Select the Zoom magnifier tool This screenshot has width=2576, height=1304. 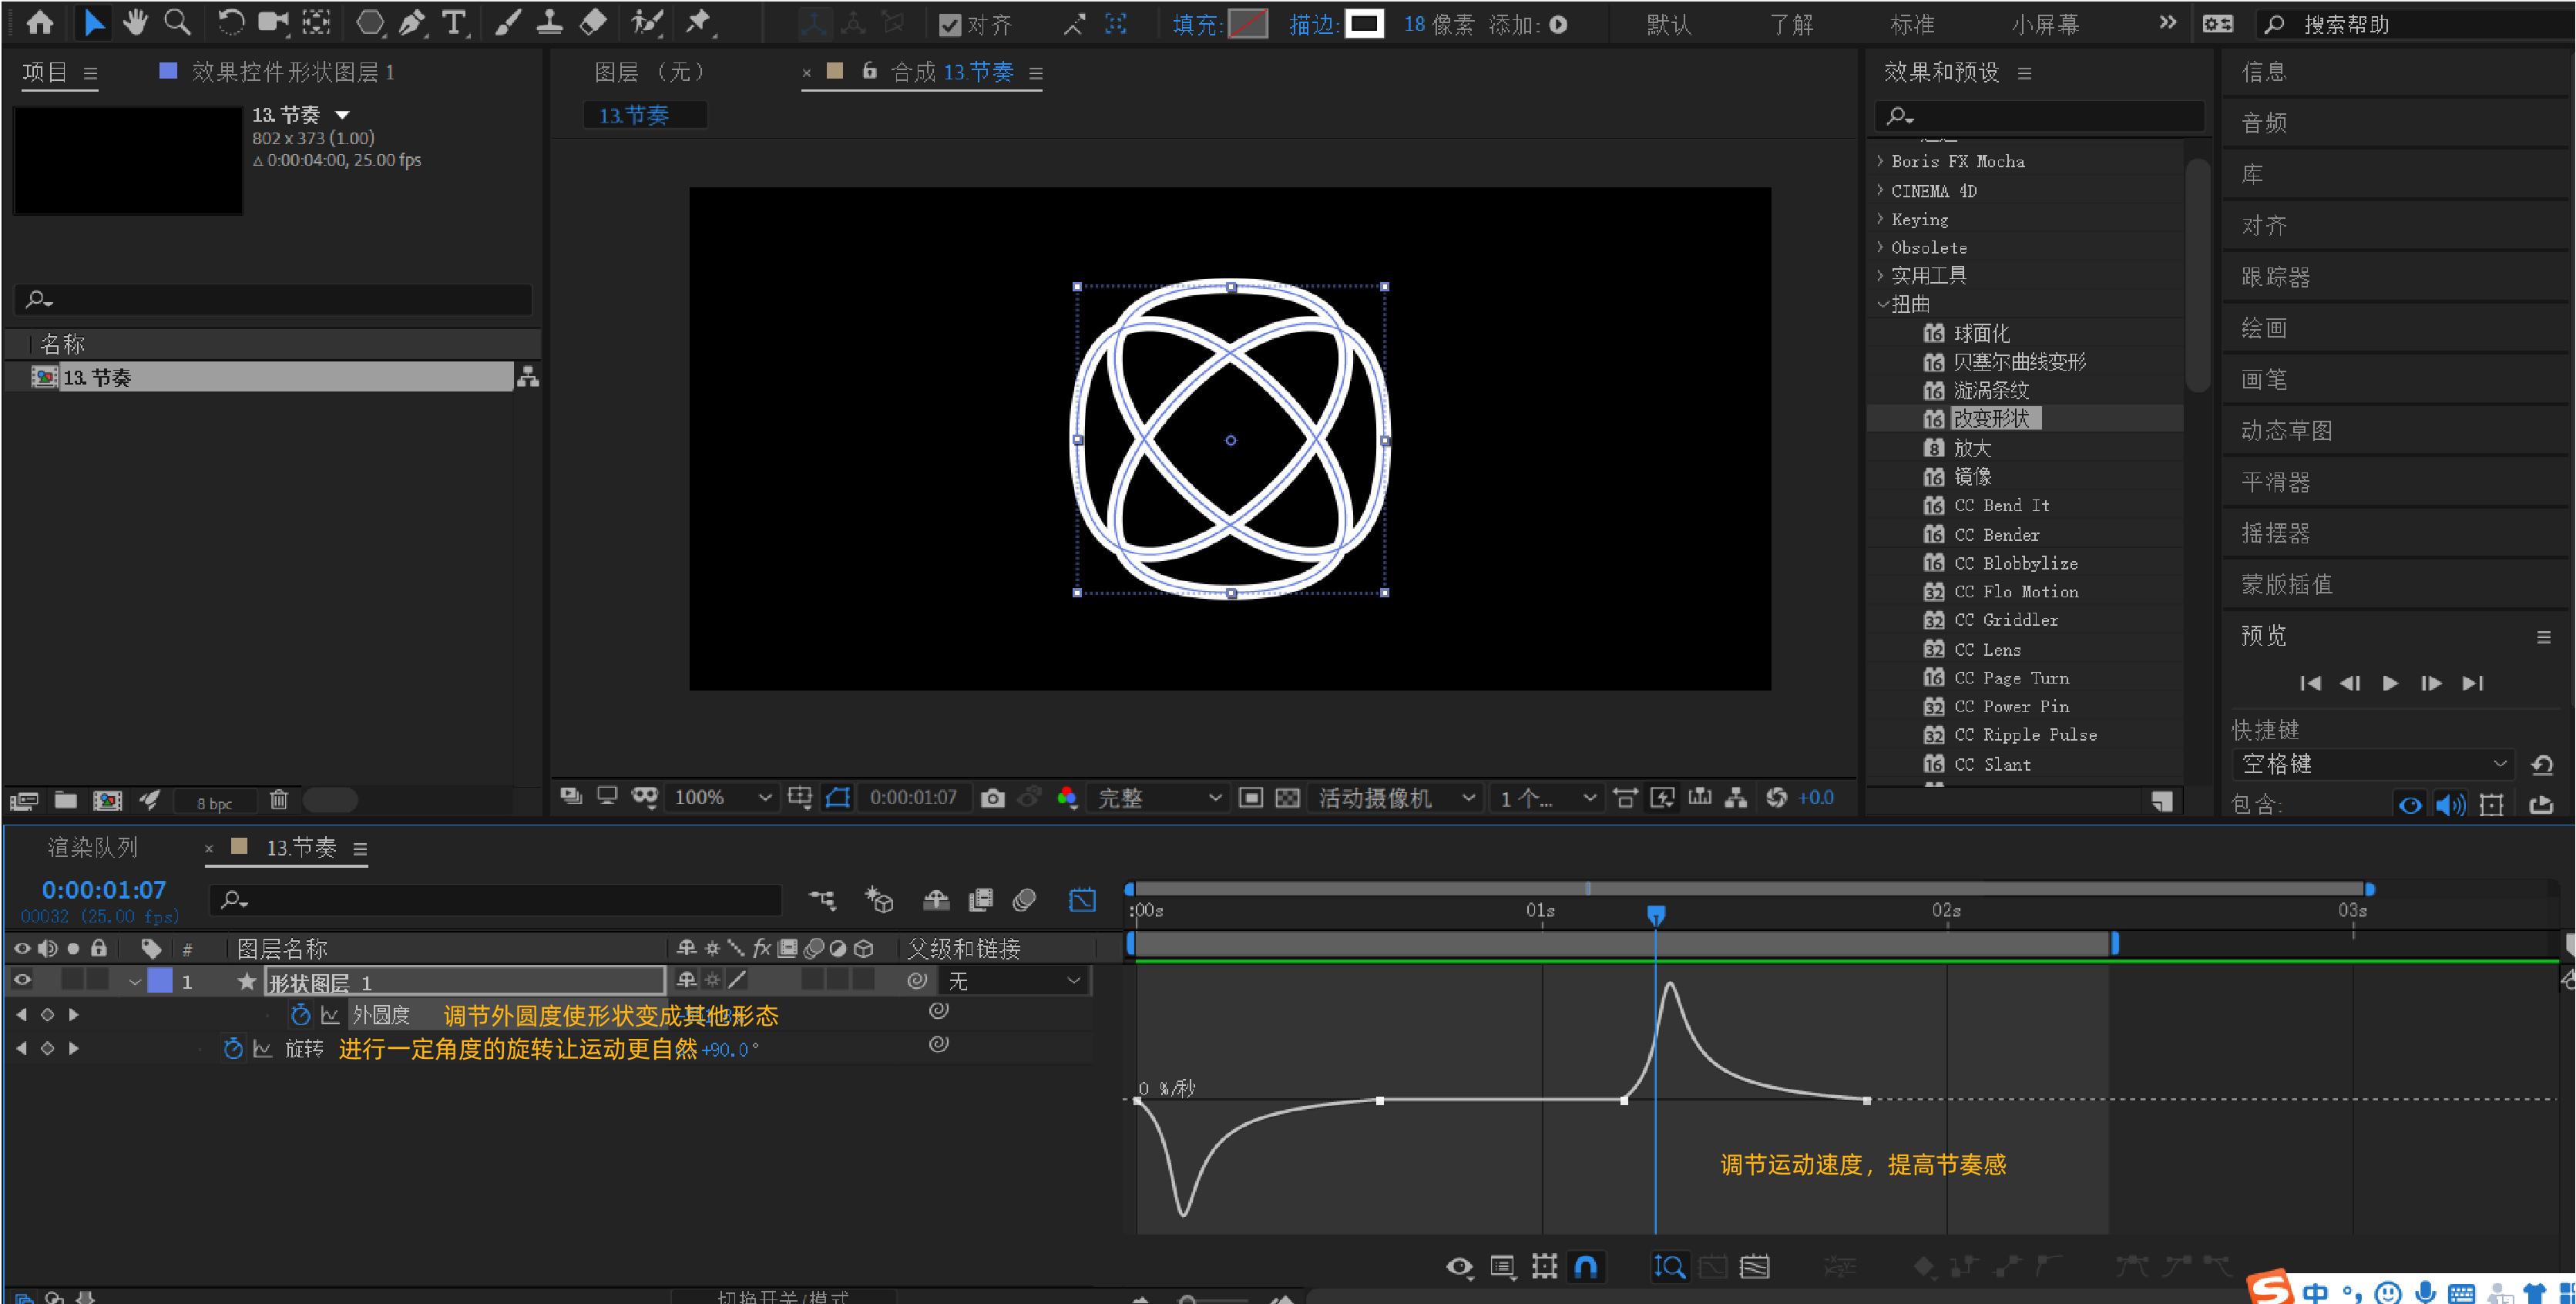coord(177,22)
